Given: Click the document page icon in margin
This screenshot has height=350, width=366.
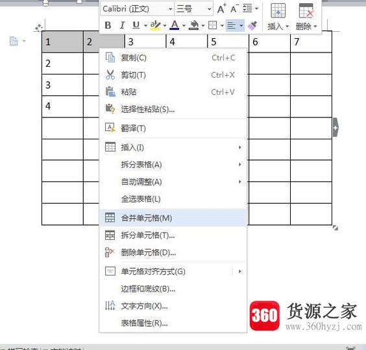Looking at the screenshot, I should click(x=14, y=41).
